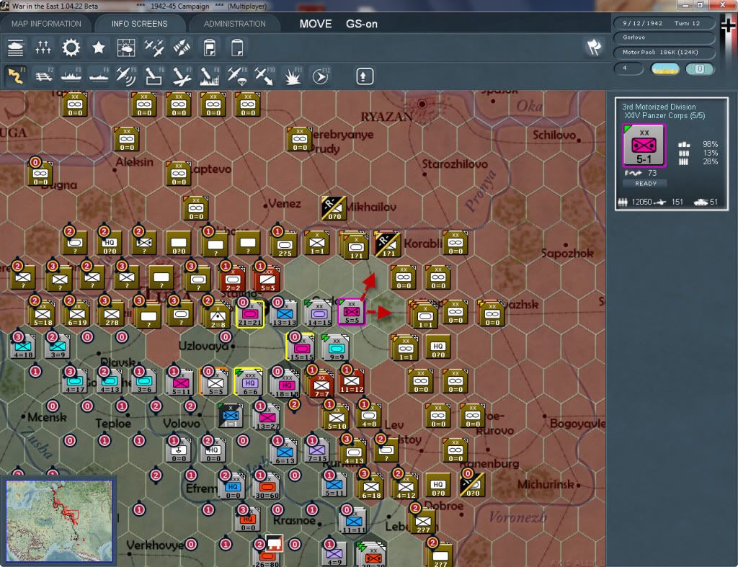
Task: Select the Soviet unit marked 5=18
Action: point(43,314)
